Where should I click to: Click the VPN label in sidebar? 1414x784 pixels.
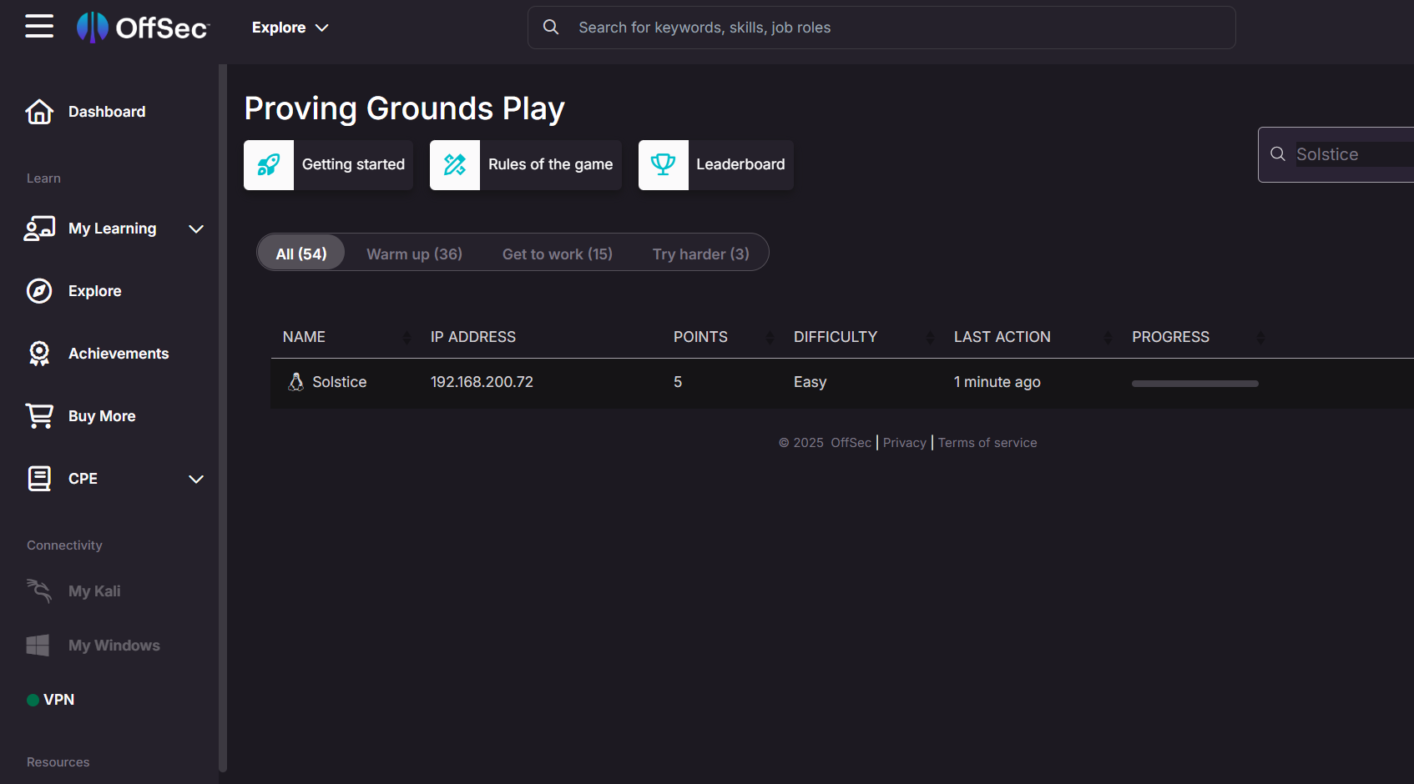pos(59,700)
